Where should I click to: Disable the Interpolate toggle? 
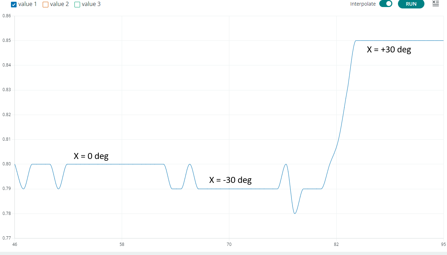pos(386,4)
